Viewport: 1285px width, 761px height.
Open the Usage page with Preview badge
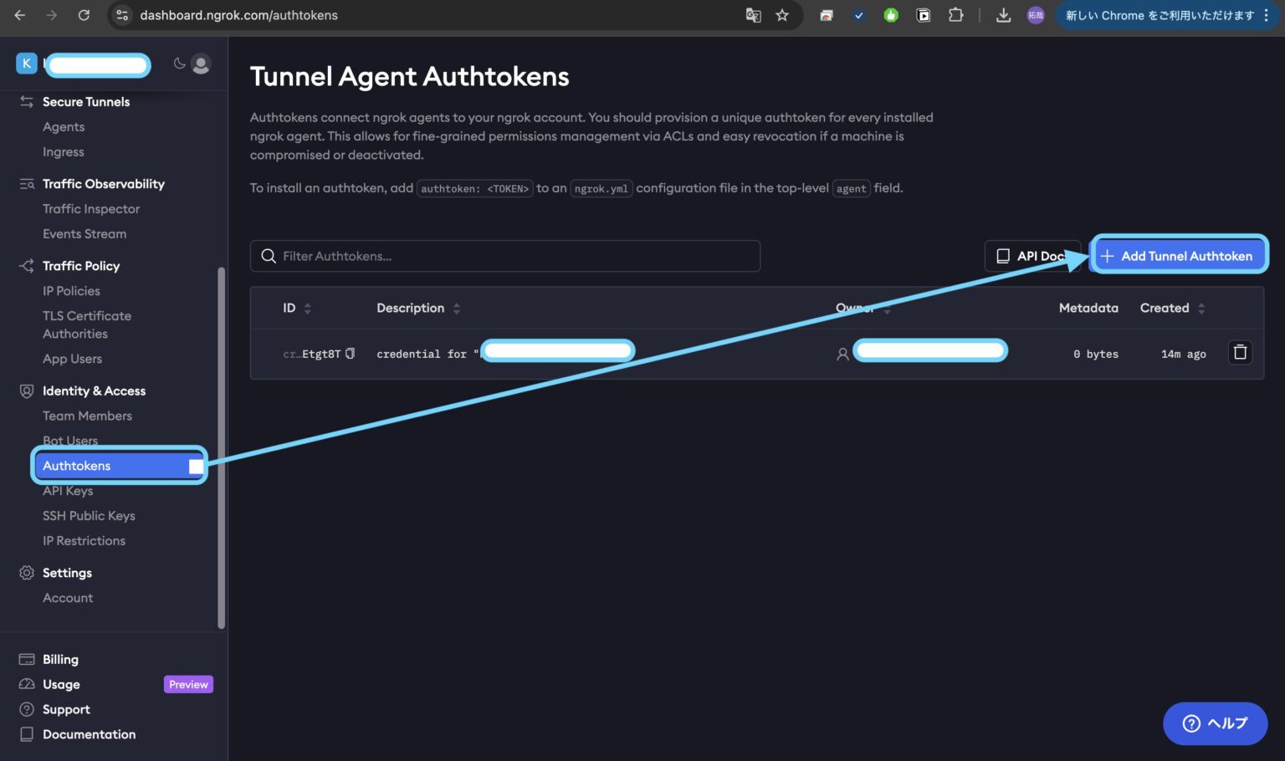(62, 684)
